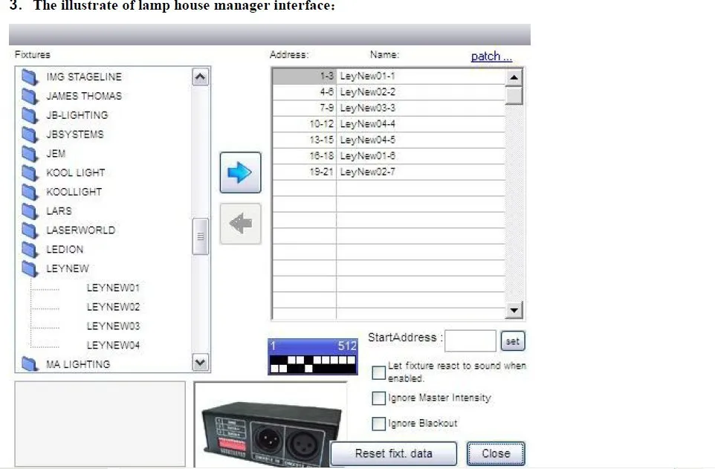Select LEYNEW04 fixture in tree

[113, 346]
